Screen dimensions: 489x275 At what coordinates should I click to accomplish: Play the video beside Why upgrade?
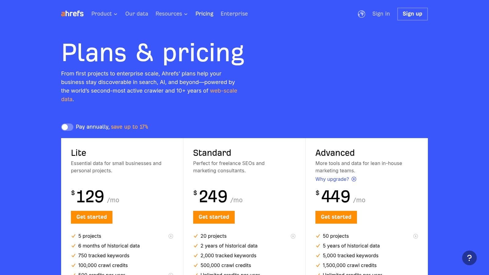(x=354, y=179)
